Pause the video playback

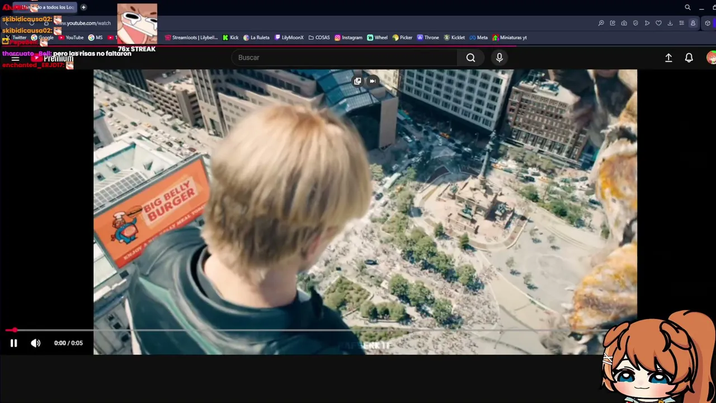(x=13, y=343)
